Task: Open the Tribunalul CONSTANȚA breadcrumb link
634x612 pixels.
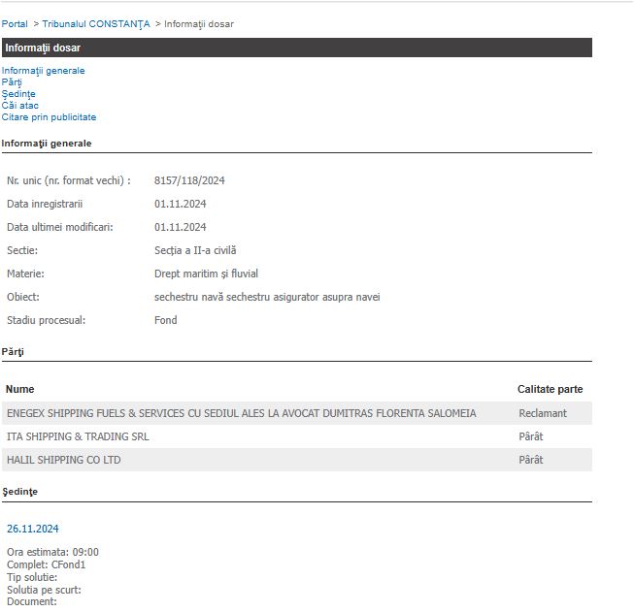Action: tap(95, 23)
